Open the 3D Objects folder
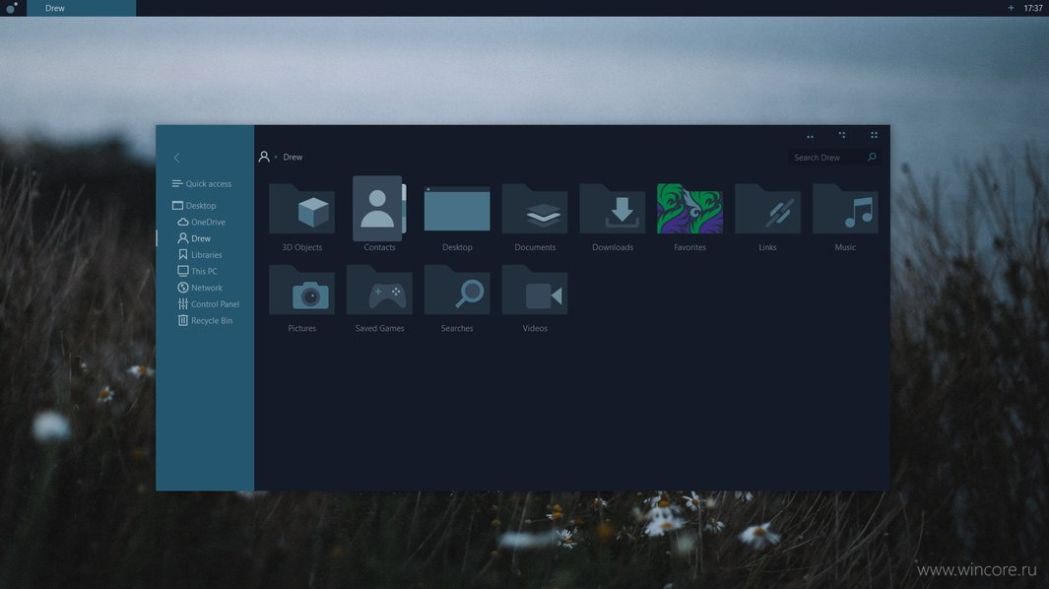Viewport: 1049px width, 589px height. 301,210
